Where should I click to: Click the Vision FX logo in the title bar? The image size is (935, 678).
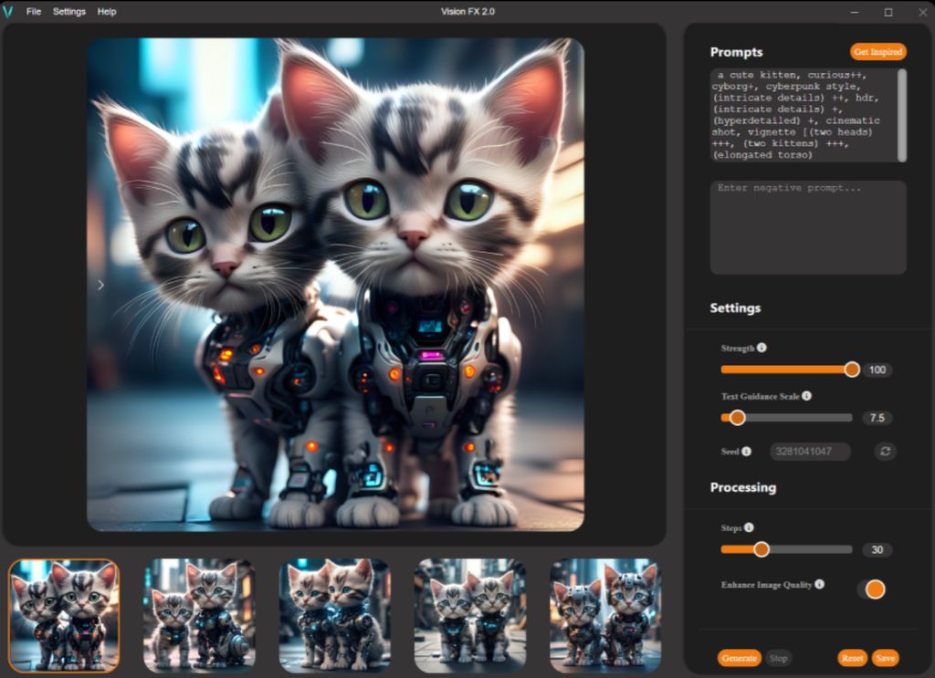coord(10,11)
